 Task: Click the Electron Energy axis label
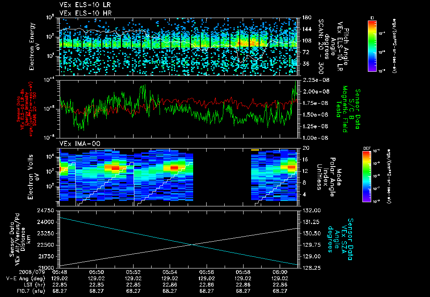(x=32, y=47)
